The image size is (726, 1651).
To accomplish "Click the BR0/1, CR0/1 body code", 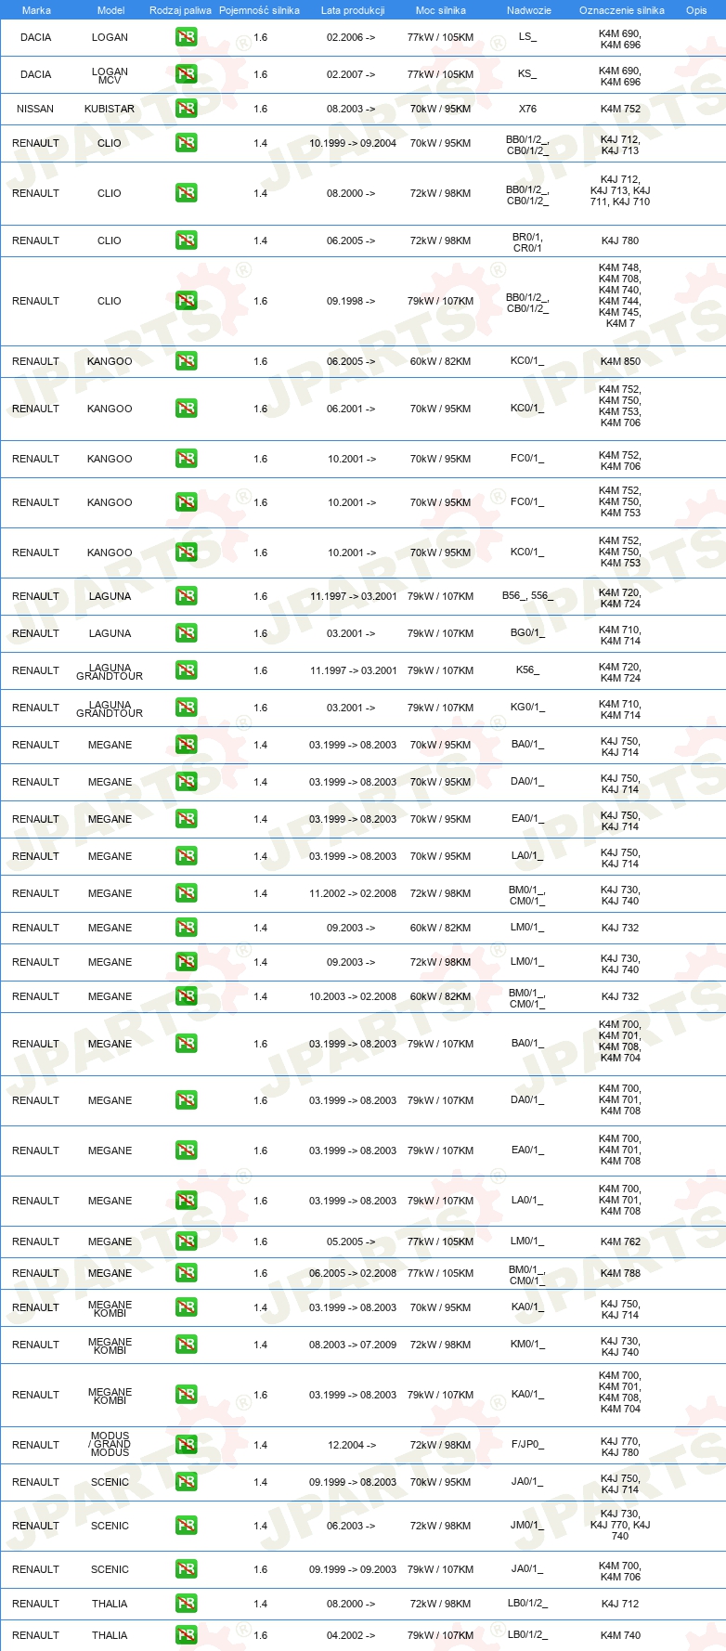I will click(x=527, y=242).
